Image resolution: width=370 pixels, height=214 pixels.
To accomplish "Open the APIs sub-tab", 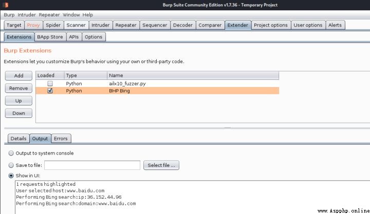I will tap(74, 37).
